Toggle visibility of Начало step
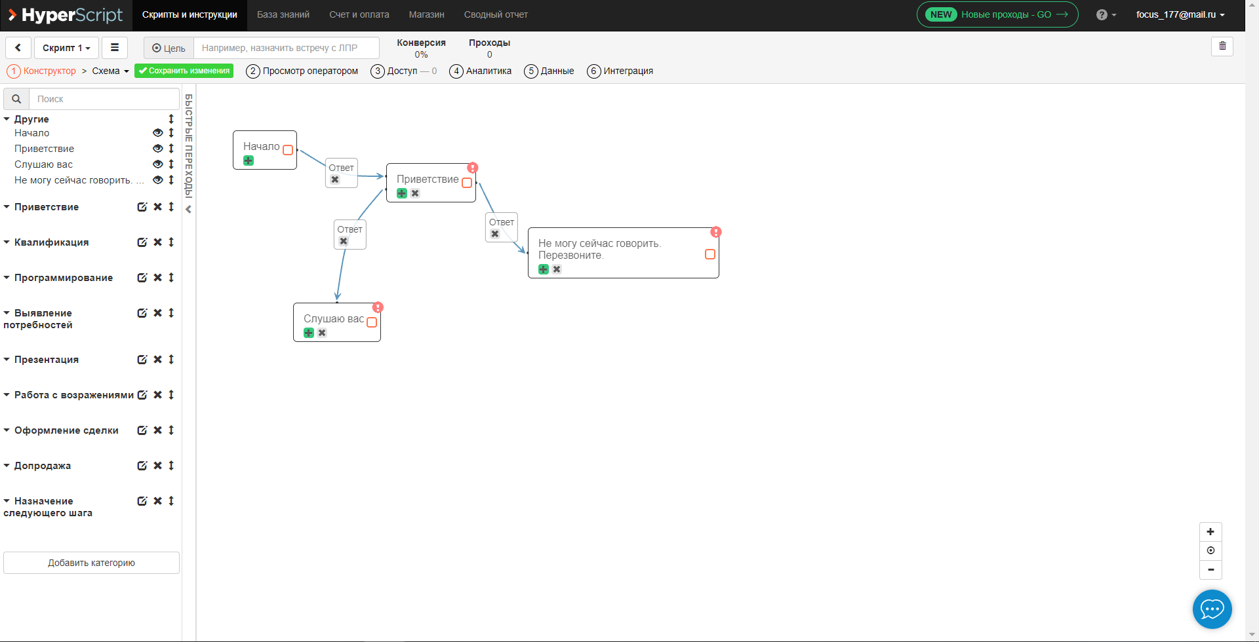This screenshot has height=642, width=1259. point(157,133)
